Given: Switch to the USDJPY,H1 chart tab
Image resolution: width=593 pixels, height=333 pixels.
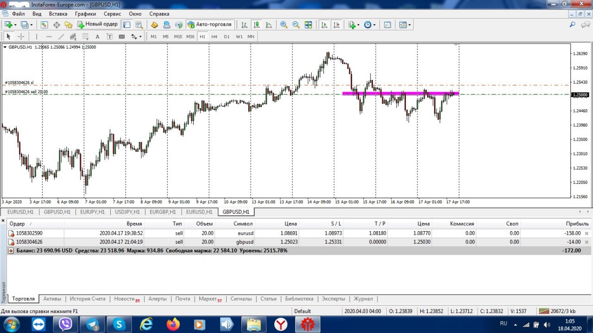Looking at the screenshot, I should (127, 212).
